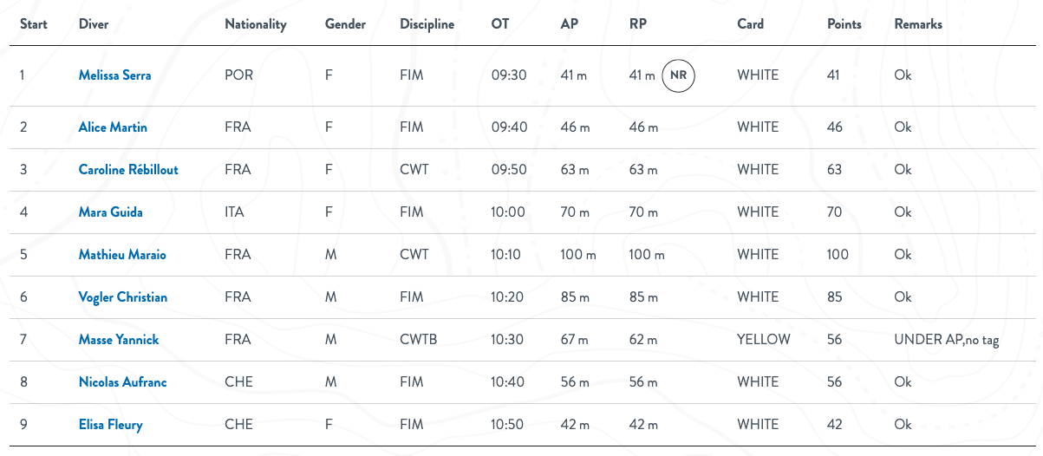The image size is (1043, 456).
Task: Click the Start column header
Action: click(x=34, y=24)
